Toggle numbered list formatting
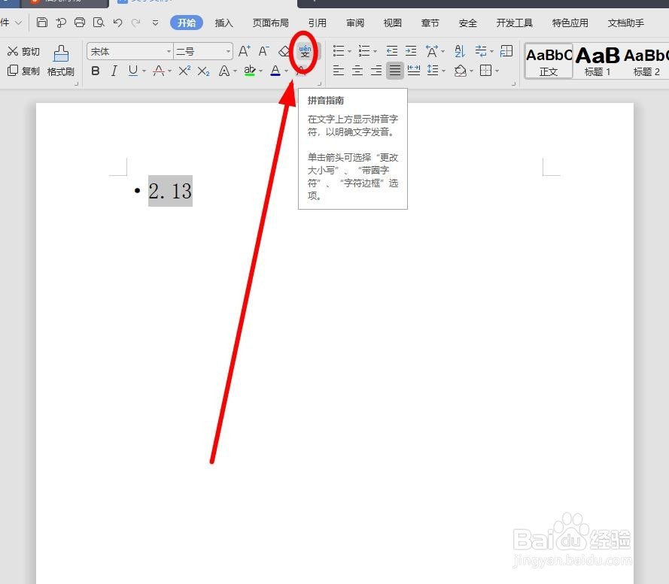This screenshot has width=669, height=584. tap(364, 51)
